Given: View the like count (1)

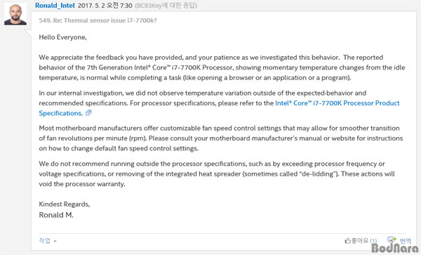Looking at the screenshot, I should [373, 241].
